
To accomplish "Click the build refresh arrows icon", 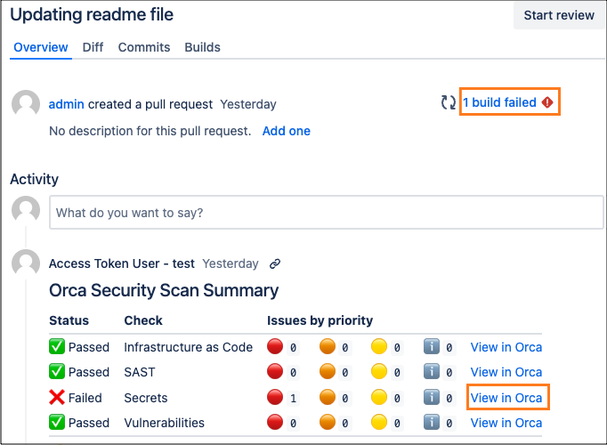I will [449, 102].
